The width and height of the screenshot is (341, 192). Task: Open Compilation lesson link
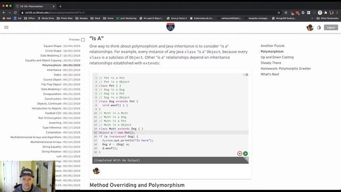63,132
